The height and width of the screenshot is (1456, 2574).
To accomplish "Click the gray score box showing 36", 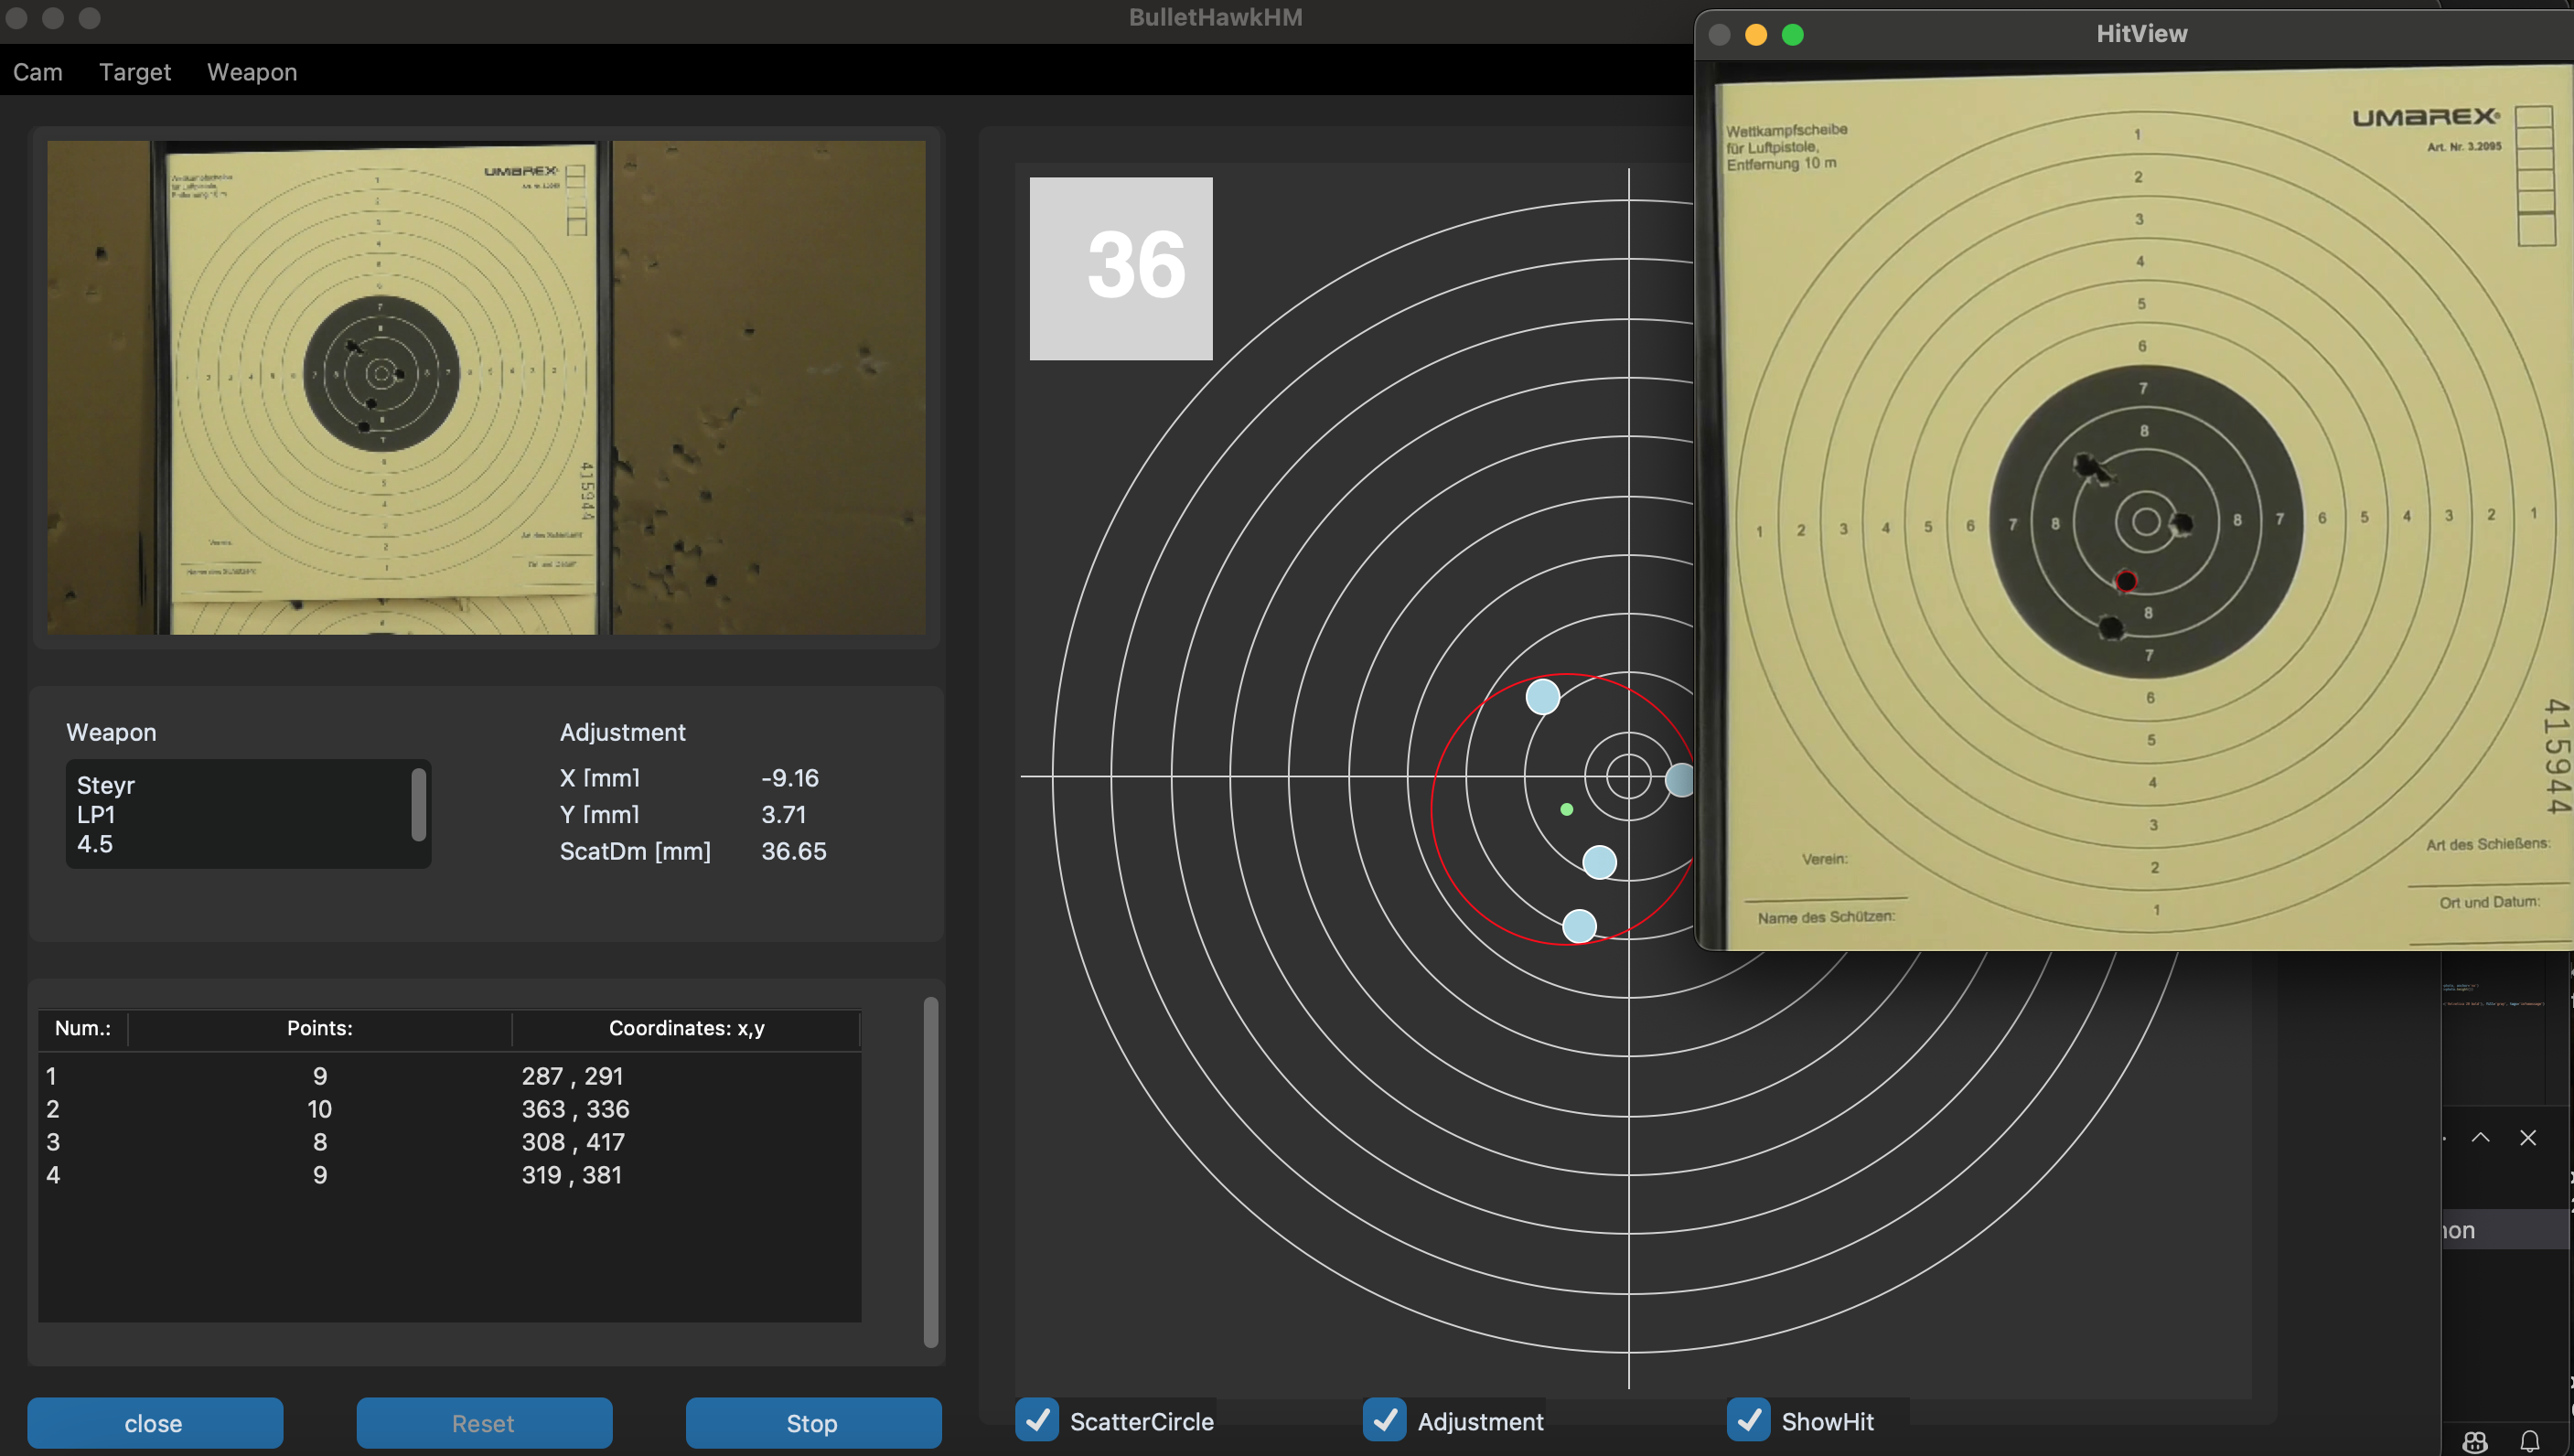I will pyautogui.click(x=1121, y=268).
